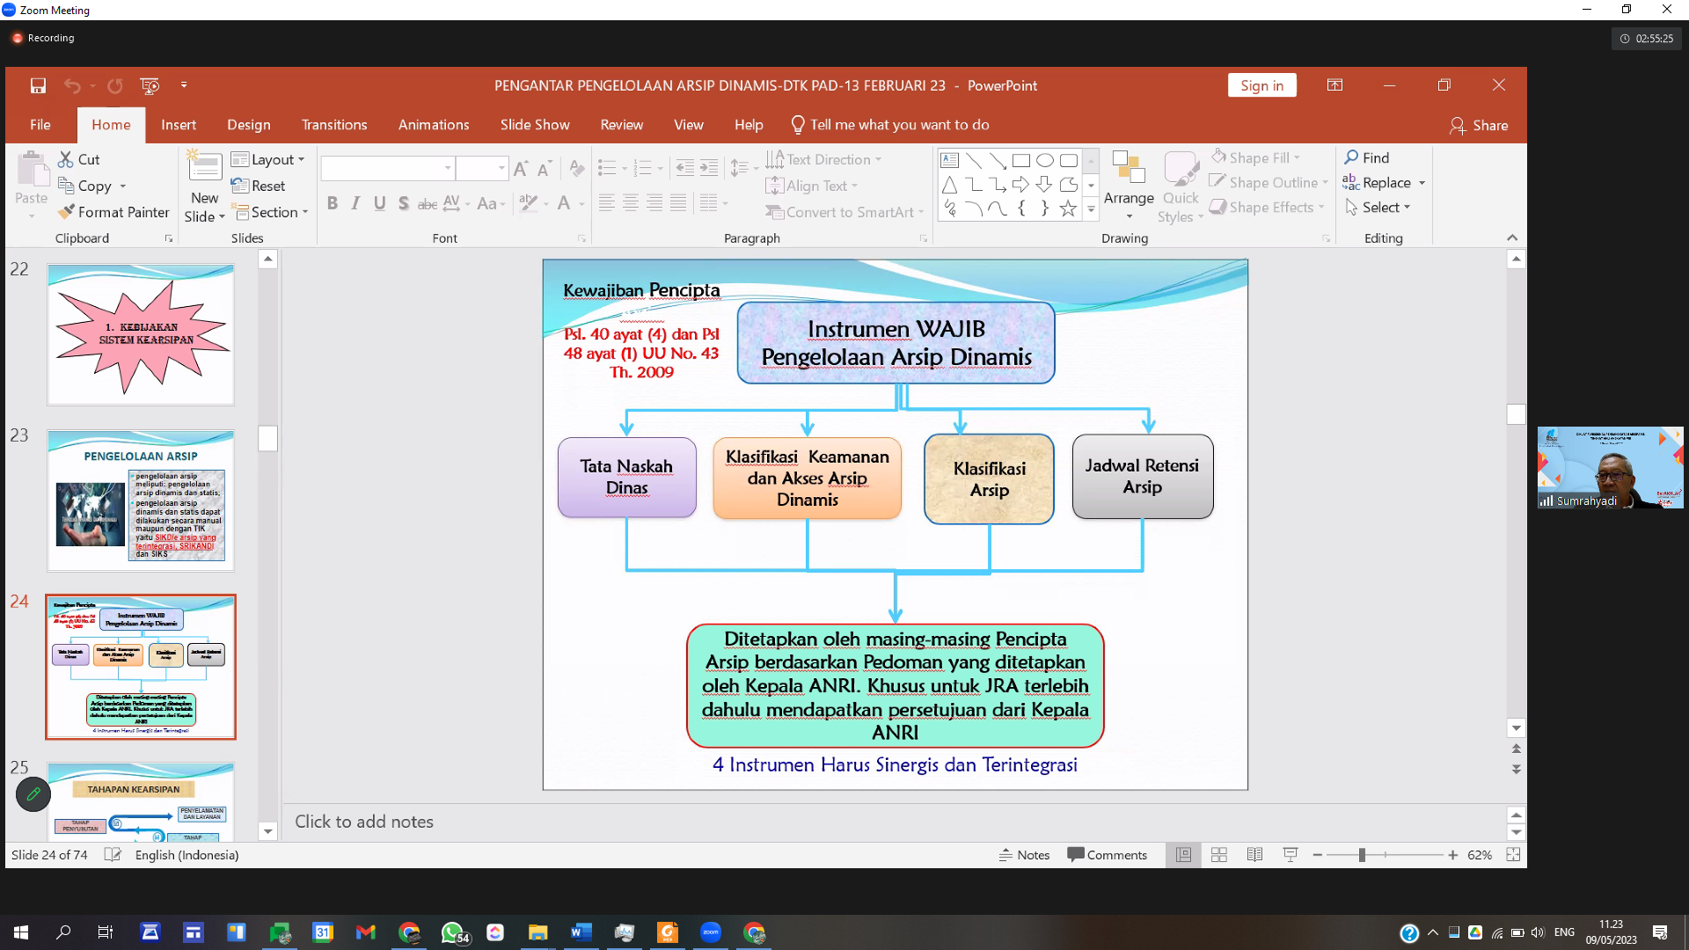Click the Format Painter tool
Screen dimensions: 1689x950
113,212
